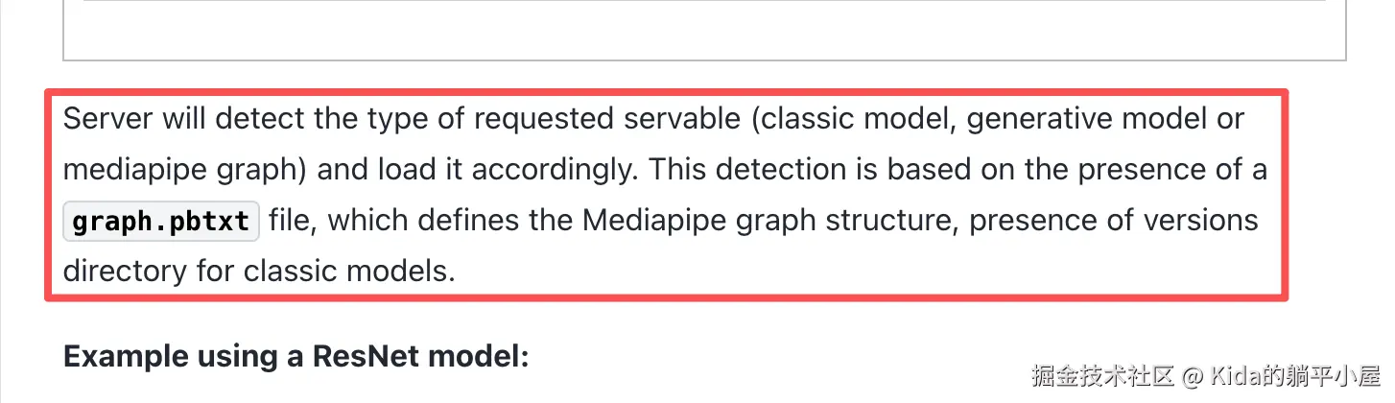The image size is (1395, 403).
Task: Click the empty bordered box above the paragraph
Action: tap(704, 31)
